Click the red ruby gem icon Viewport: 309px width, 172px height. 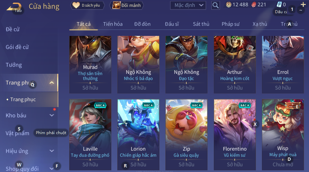point(254,5)
